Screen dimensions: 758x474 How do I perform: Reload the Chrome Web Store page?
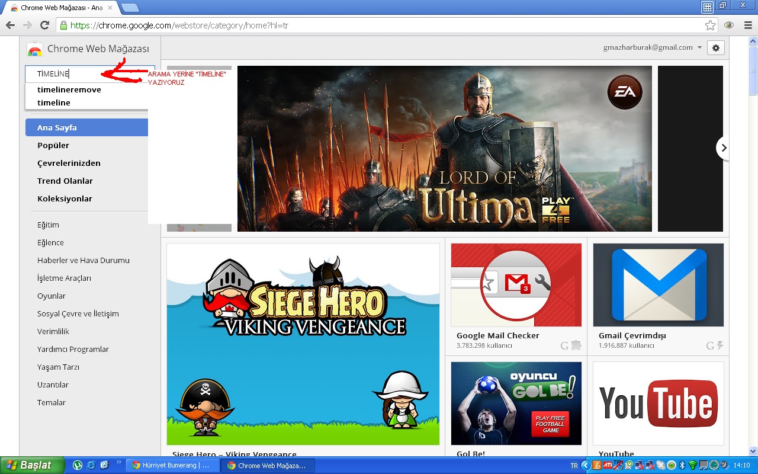tap(44, 25)
